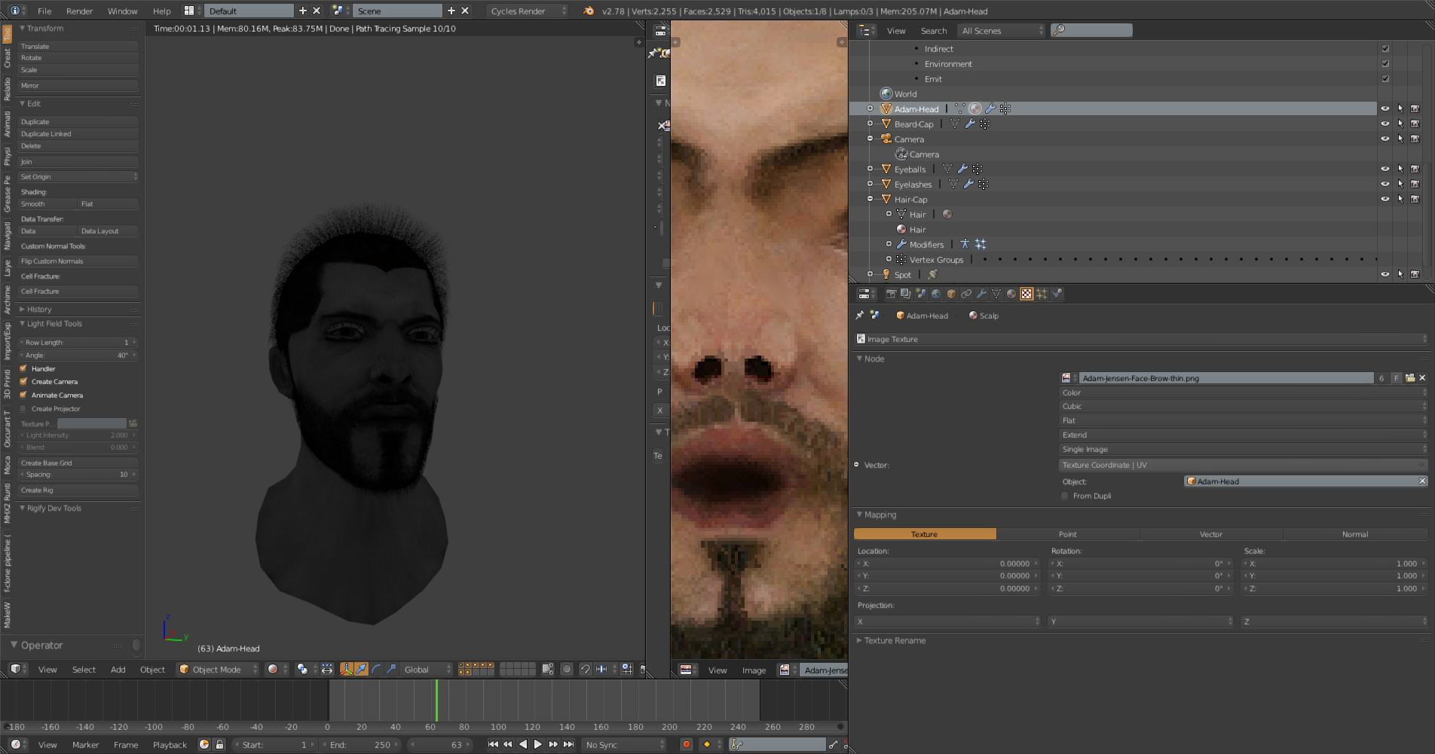The image size is (1435, 754).
Task: Open the Texture checkerboard tab
Action: coord(1027,294)
